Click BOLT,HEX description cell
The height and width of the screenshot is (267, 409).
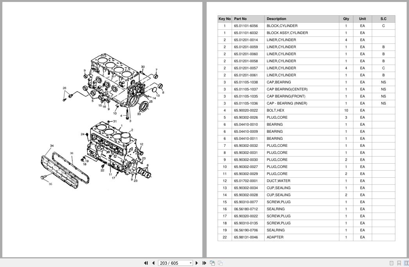click(301, 110)
